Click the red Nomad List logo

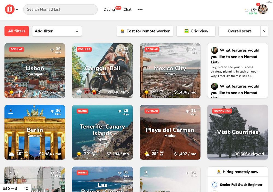point(10,9)
